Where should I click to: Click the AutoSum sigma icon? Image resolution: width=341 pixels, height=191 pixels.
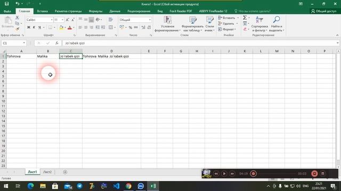(x=245, y=18)
